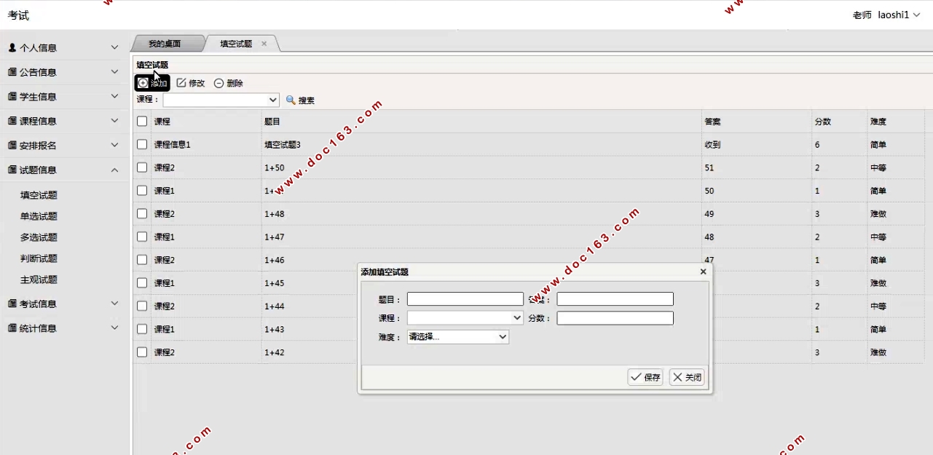This screenshot has height=455, width=933.
Task: Click the 收到 answer cell
Action: 713,145
